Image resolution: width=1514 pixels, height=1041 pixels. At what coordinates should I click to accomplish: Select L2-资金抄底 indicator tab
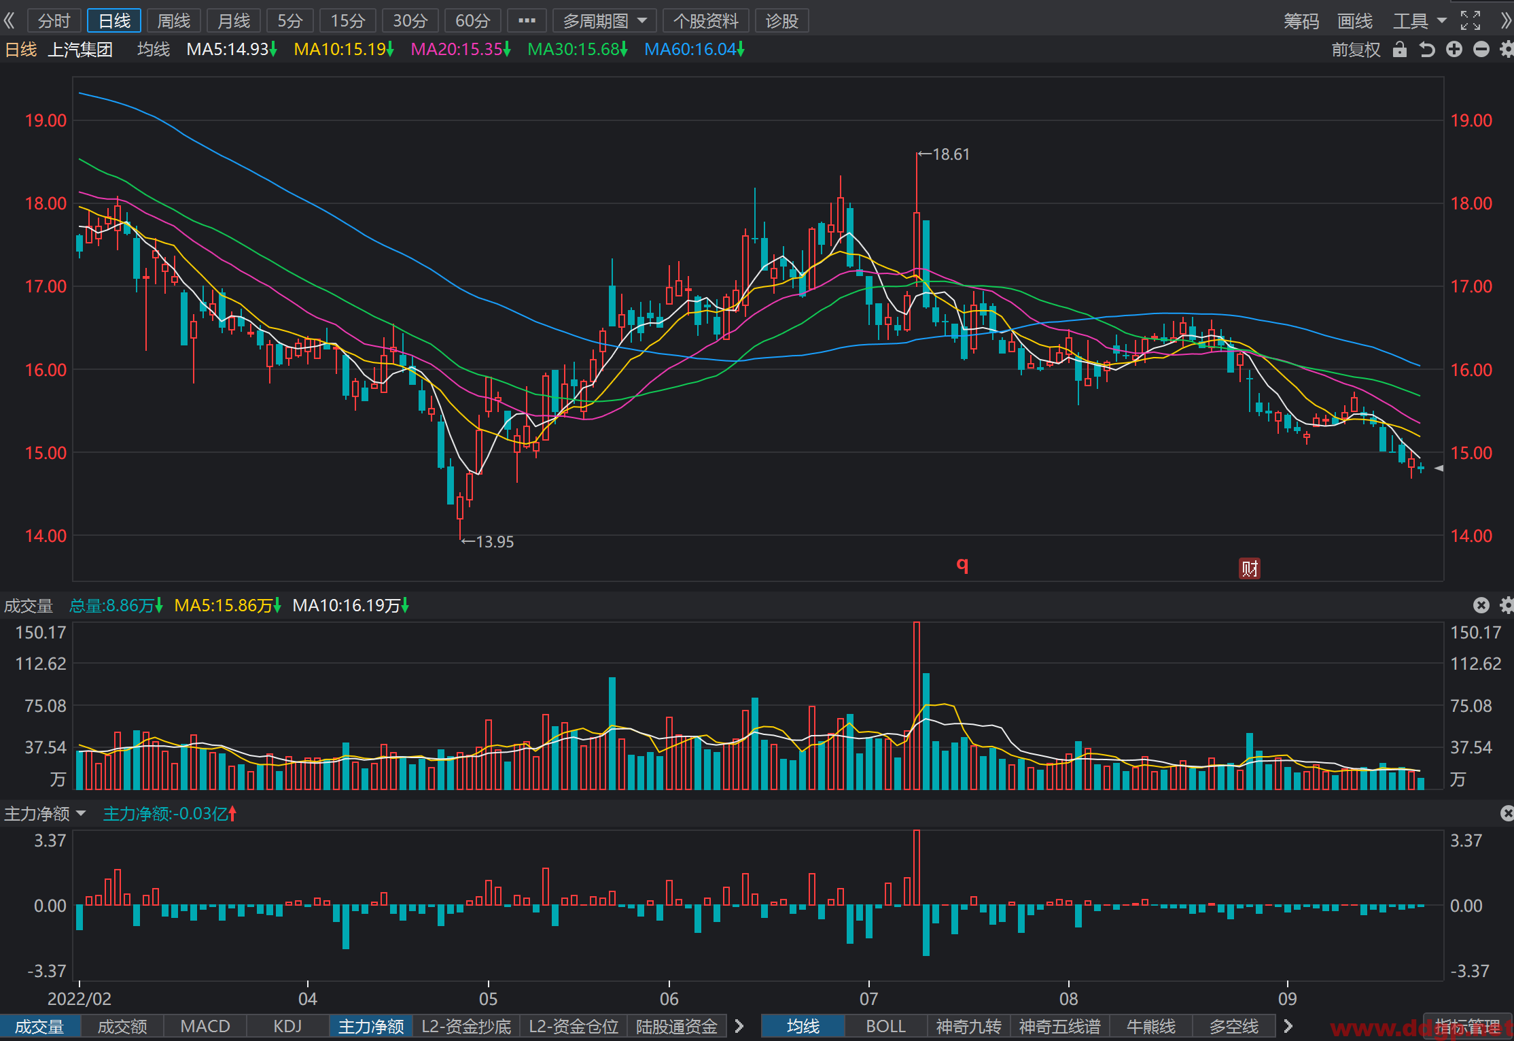pyautogui.click(x=466, y=1026)
